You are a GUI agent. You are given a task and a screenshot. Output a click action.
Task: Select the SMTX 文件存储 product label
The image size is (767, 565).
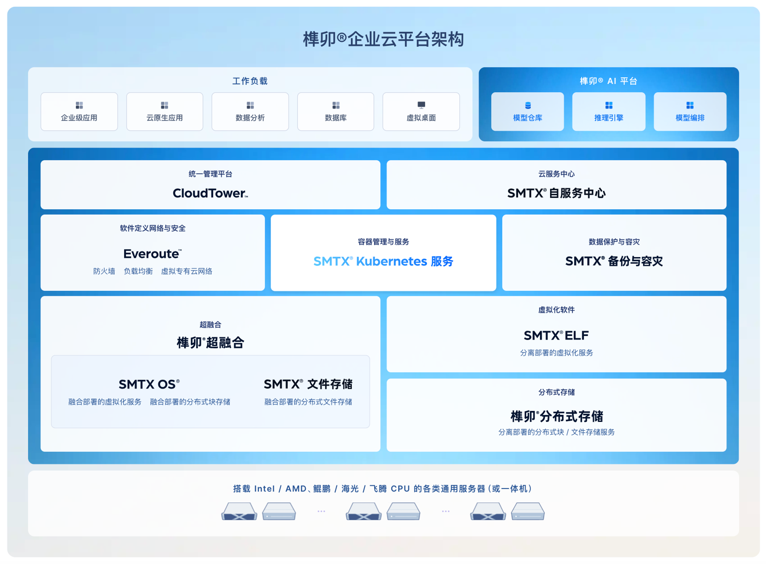(x=308, y=384)
